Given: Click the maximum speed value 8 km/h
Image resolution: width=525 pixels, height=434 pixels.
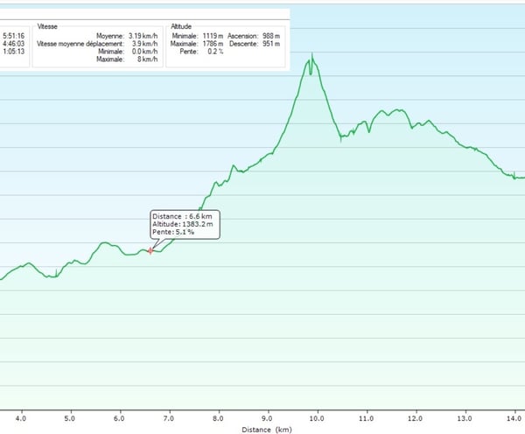Looking at the screenshot, I should click(147, 59).
